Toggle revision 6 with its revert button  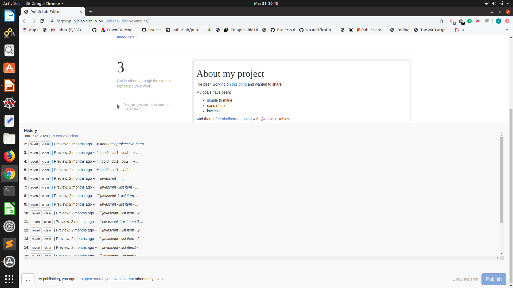point(34,179)
